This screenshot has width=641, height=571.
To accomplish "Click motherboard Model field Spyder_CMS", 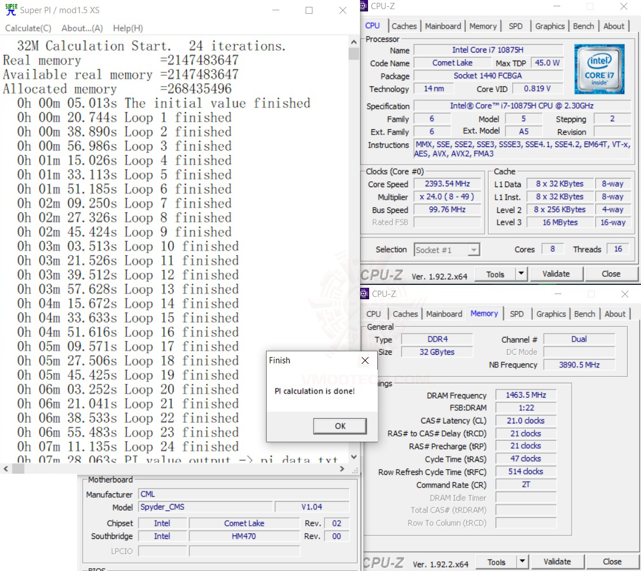I will tap(205, 507).
